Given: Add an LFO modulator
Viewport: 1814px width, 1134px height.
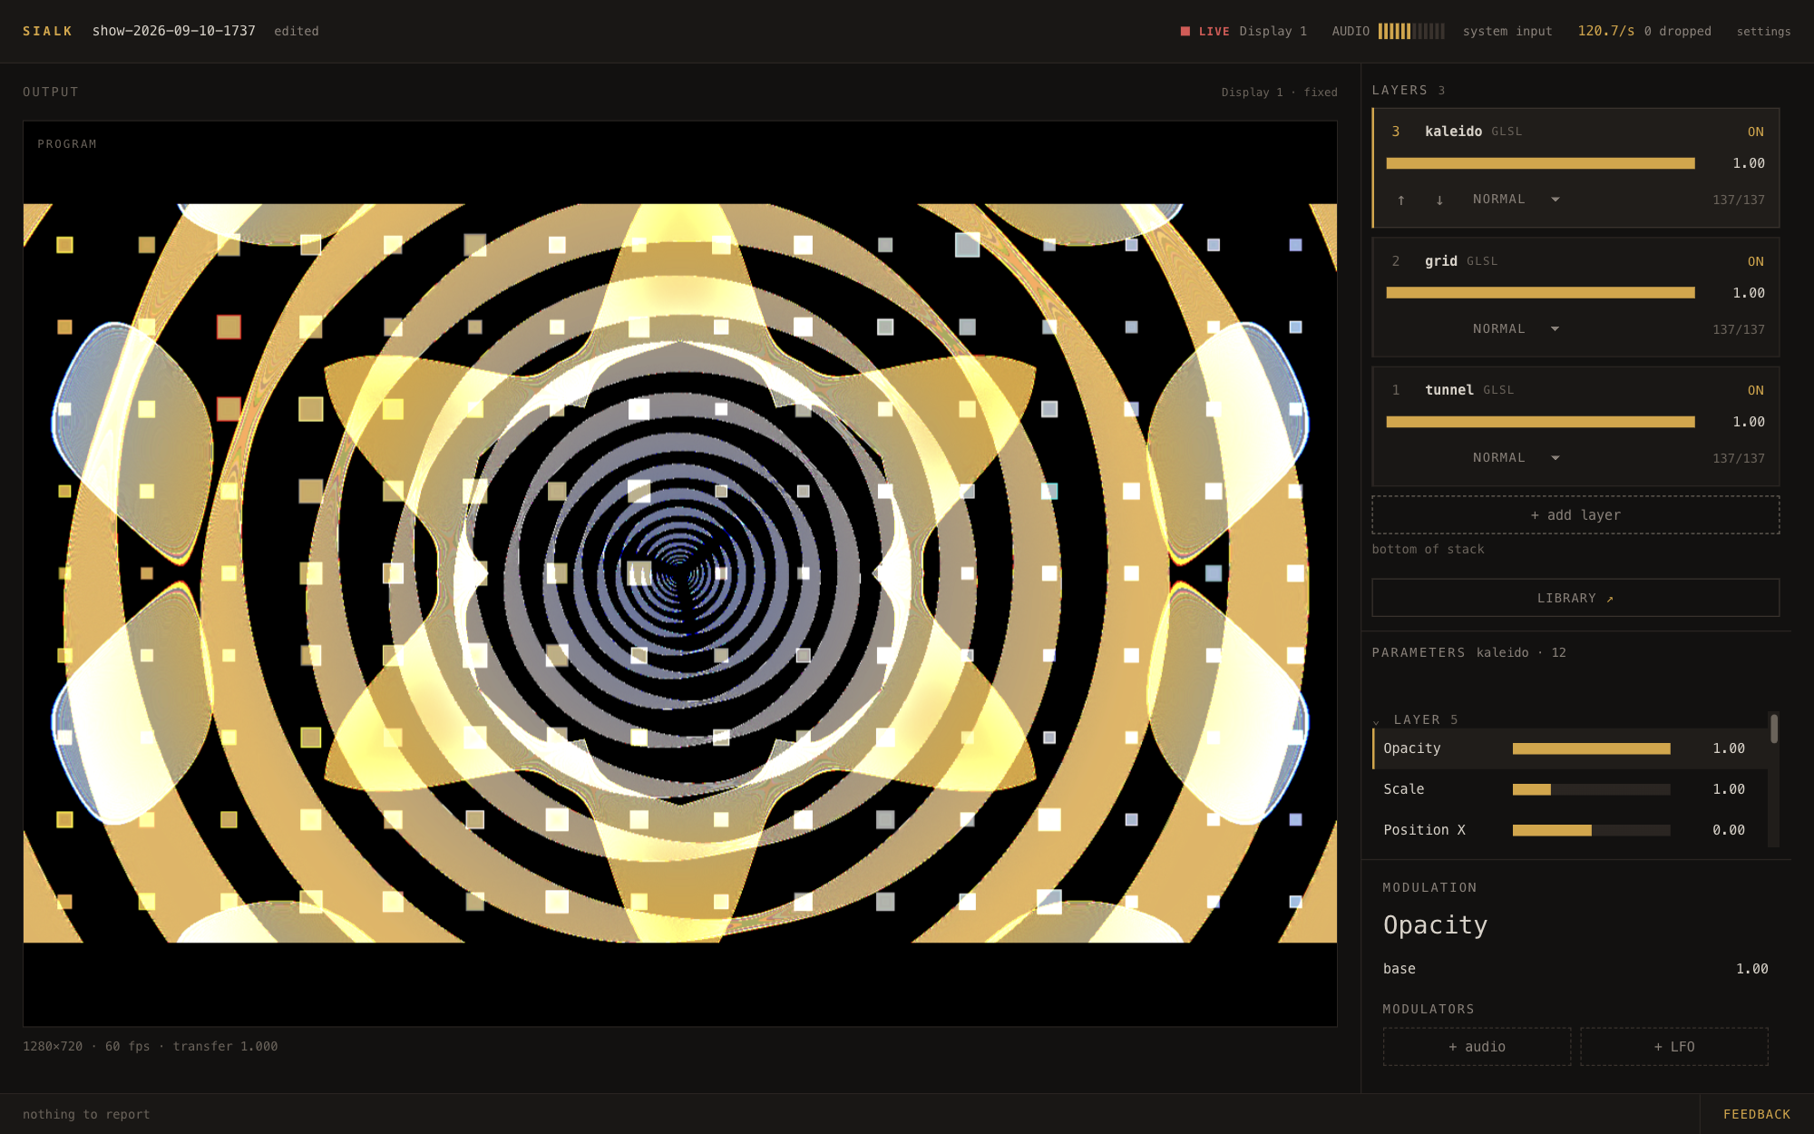Looking at the screenshot, I should (x=1673, y=1046).
